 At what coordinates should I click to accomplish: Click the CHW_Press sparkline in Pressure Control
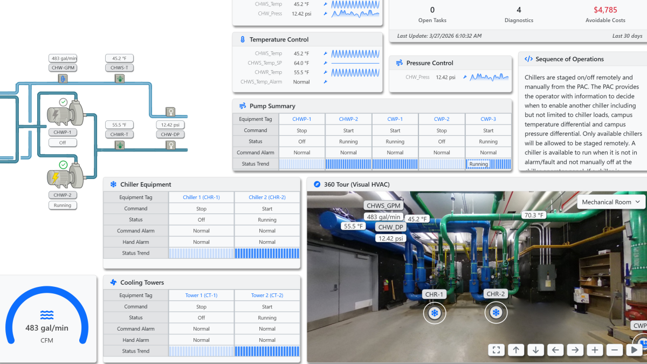pos(489,77)
